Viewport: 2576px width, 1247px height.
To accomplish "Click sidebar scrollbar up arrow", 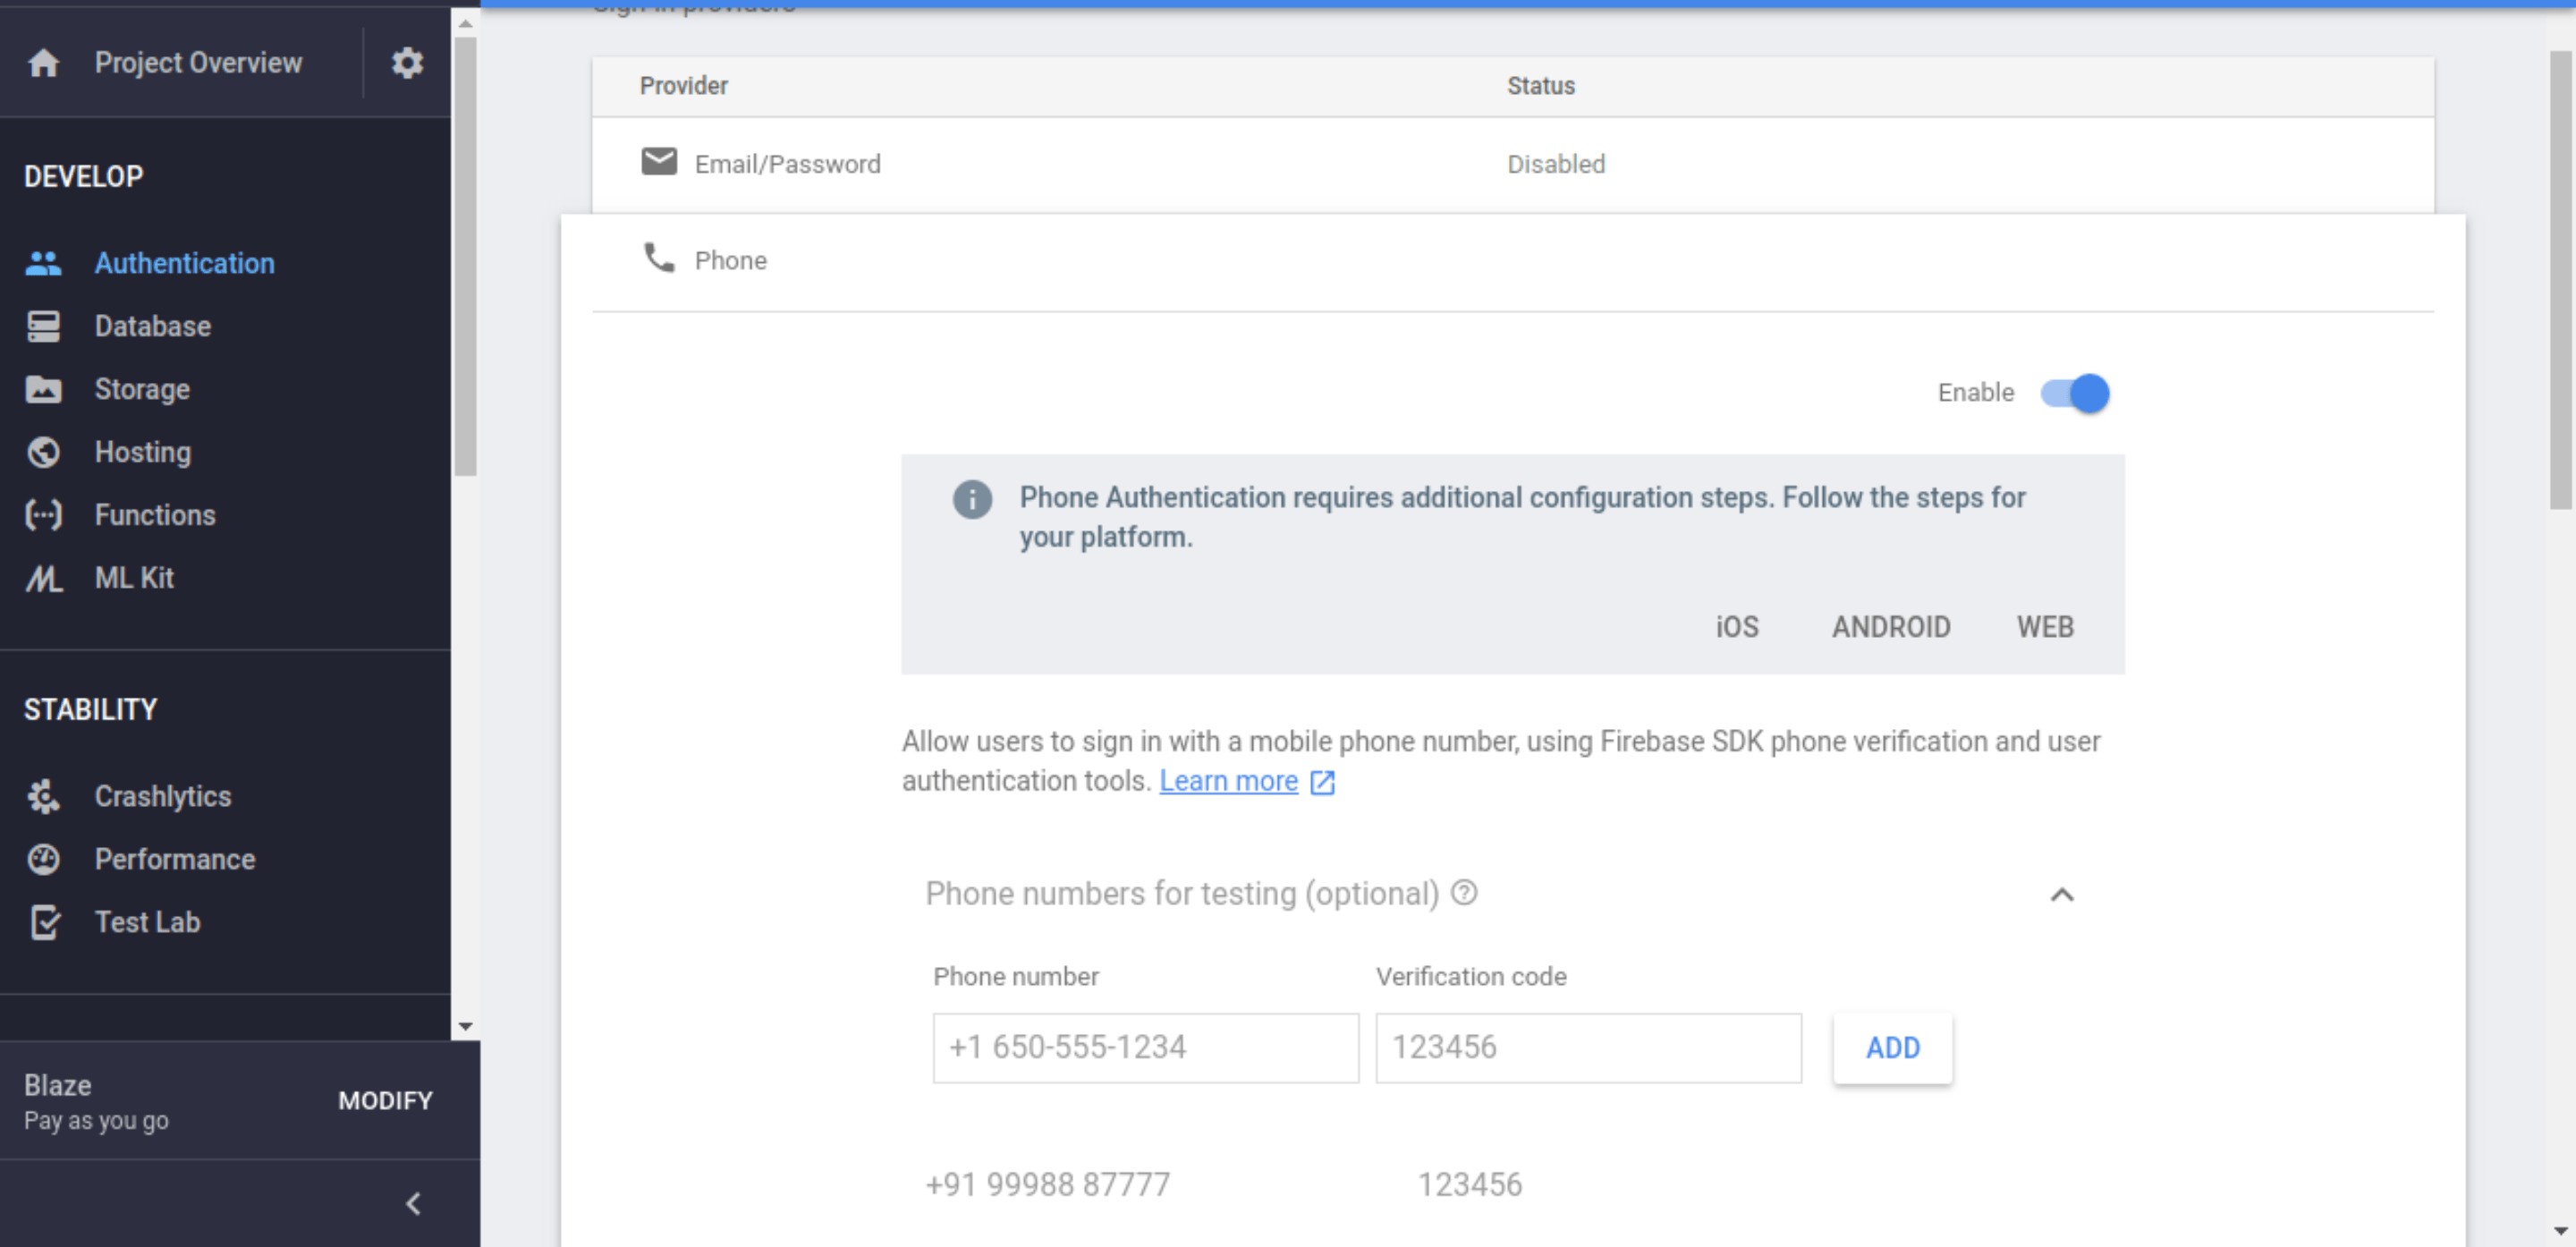I will pyautogui.click(x=465, y=22).
